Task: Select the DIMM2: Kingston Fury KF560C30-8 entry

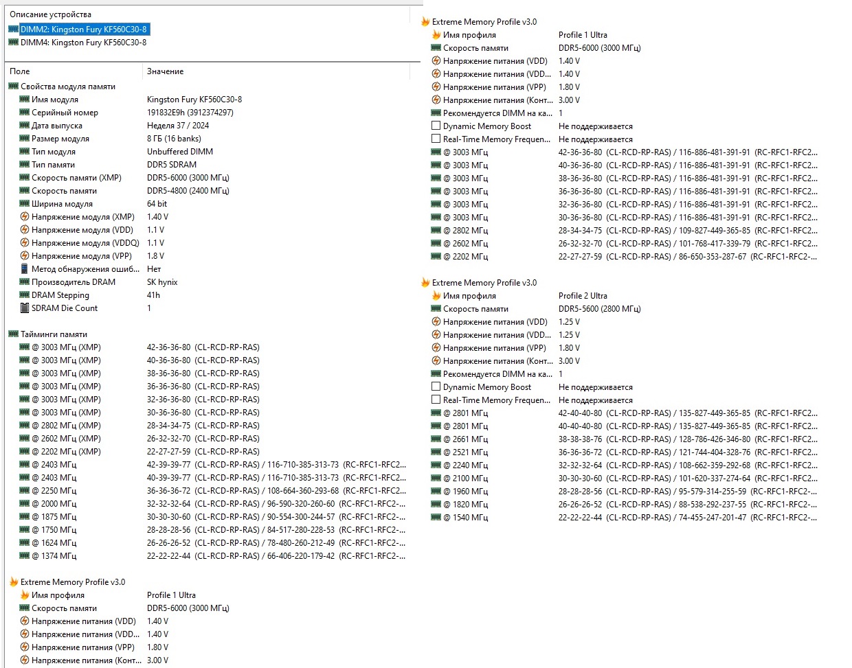Action: [84, 30]
